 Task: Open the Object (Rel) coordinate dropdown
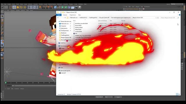(99, 97)
